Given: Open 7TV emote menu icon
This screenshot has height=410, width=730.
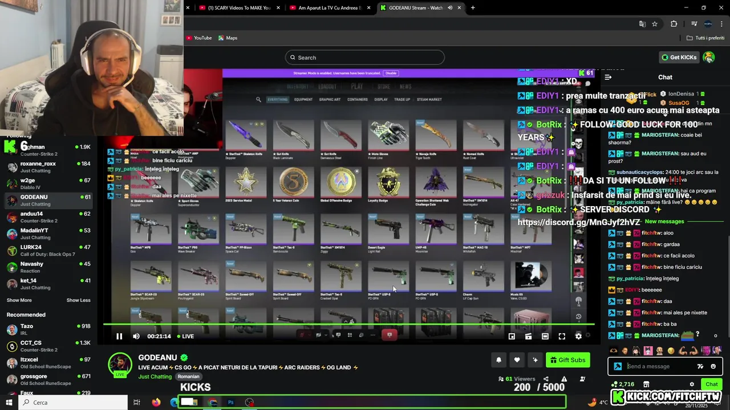Looking at the screenshot, I should (700, 366).
